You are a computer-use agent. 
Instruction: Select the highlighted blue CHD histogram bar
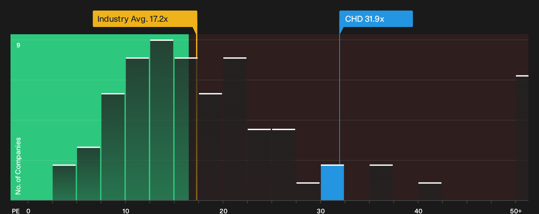332,182
